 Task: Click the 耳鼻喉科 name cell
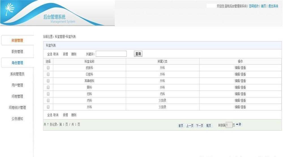[x=89, y=81]
